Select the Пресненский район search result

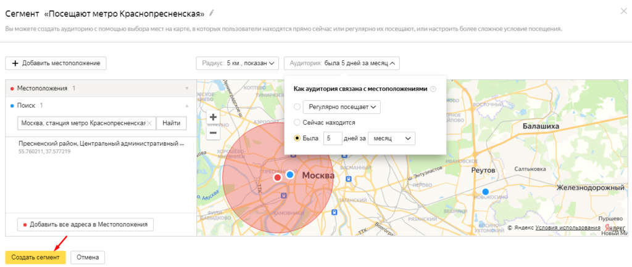pos(101,148)
